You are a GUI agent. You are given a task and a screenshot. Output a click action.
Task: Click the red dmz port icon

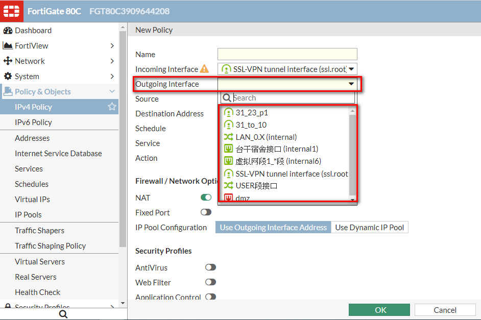click(x=229, y=198)
